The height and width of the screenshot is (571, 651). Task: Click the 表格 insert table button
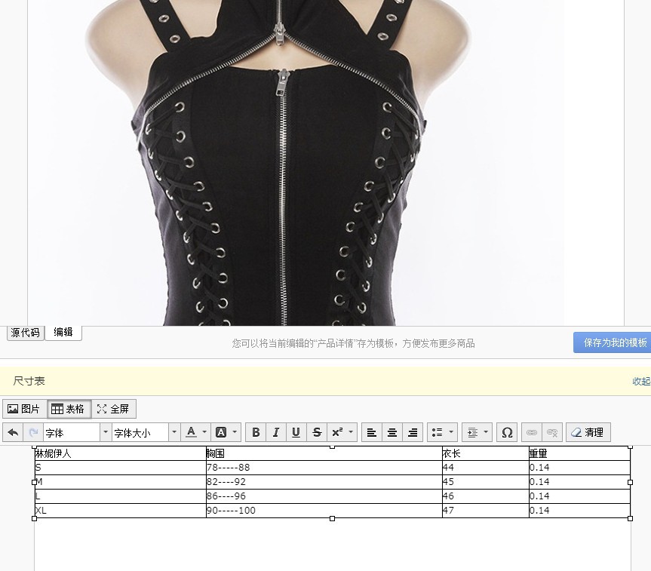(x=69, y=409)
